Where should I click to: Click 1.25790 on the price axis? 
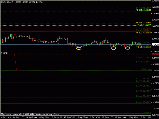coord(155,115)
